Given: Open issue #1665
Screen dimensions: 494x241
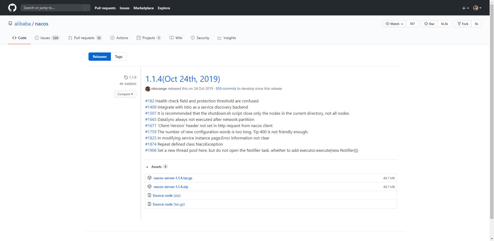Looking at the screenshot, I should pyautogui.click(x=151, y=119).
